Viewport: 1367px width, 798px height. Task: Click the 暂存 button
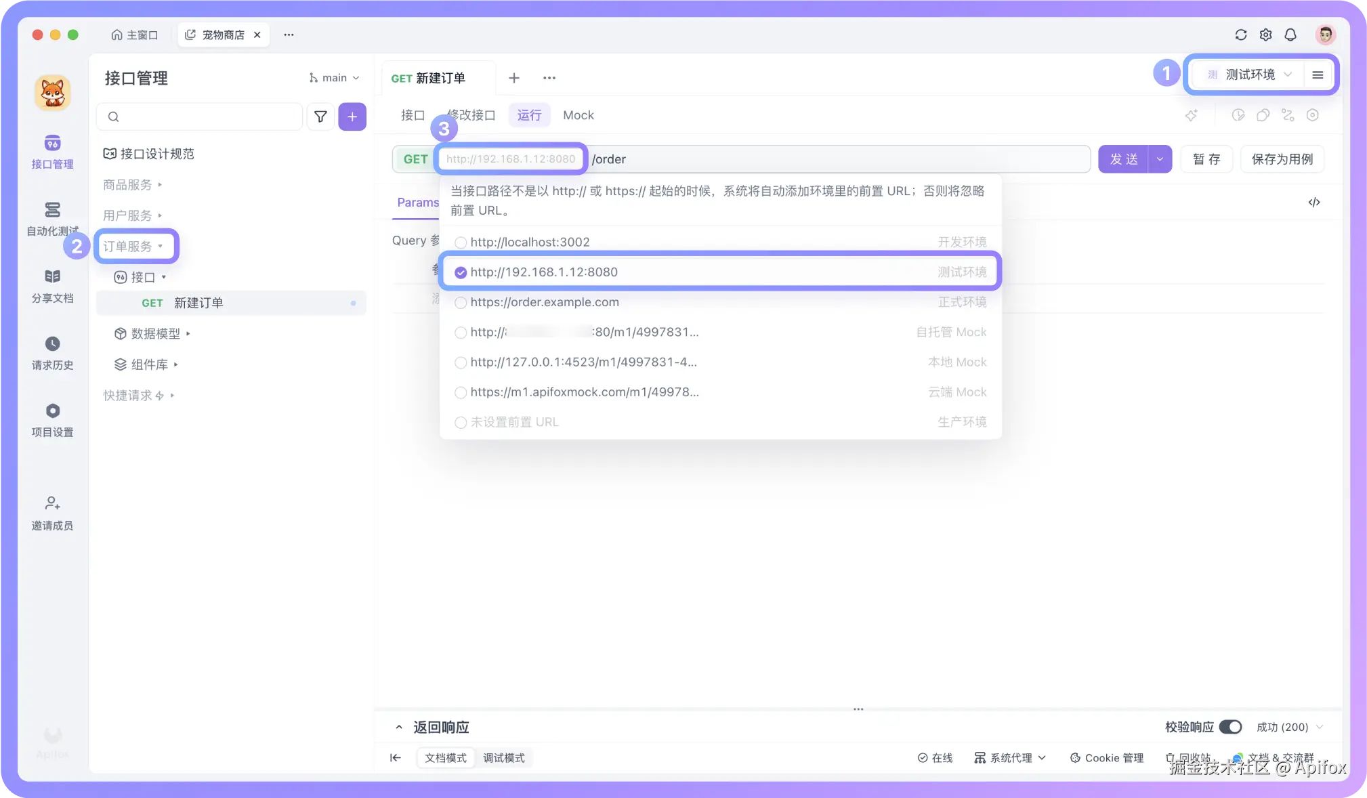coord(1206,159)
